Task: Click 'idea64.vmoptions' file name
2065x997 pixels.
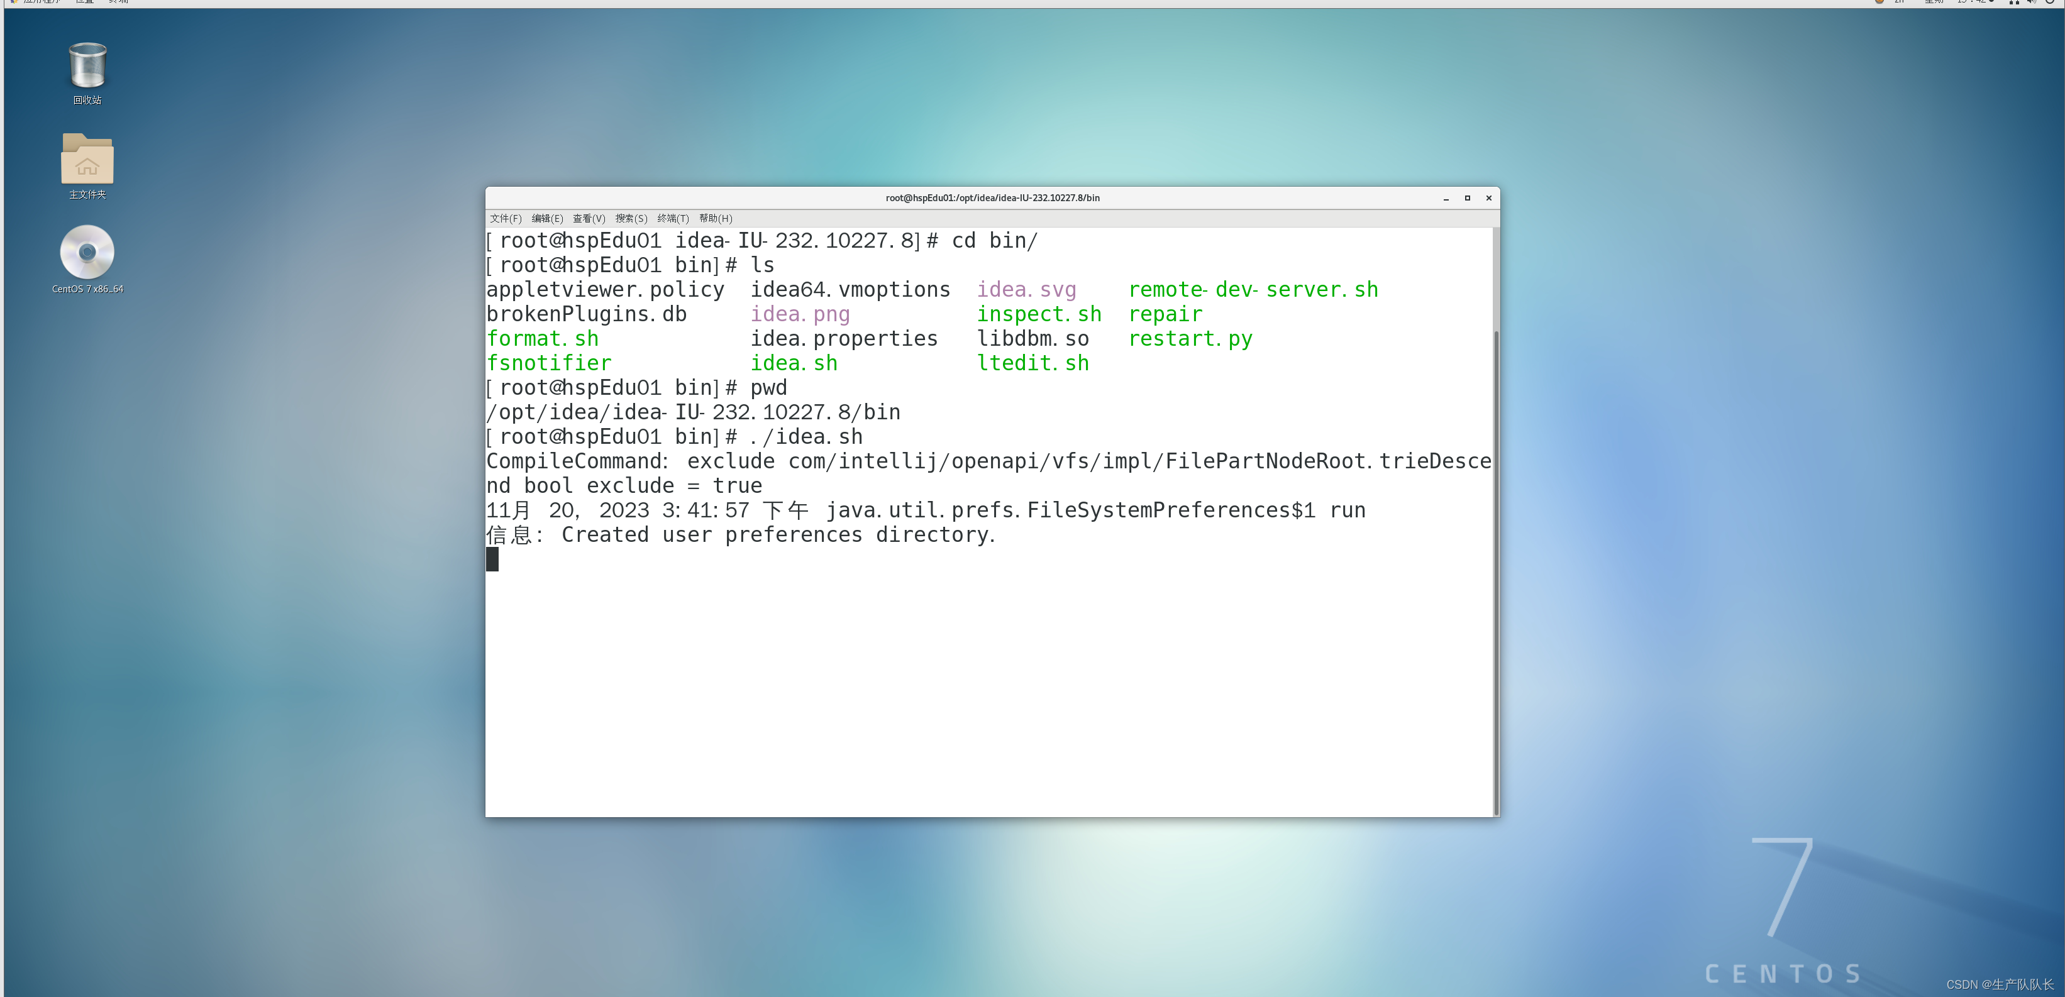Action: point(850,289)
